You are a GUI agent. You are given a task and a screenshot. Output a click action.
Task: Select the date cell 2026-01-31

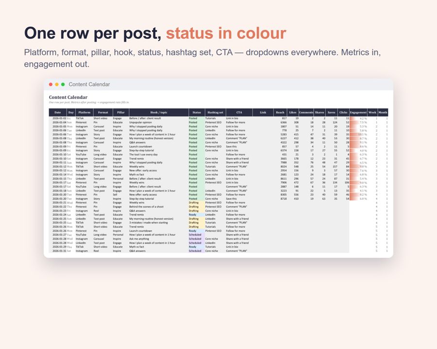(x=59, y=251)
